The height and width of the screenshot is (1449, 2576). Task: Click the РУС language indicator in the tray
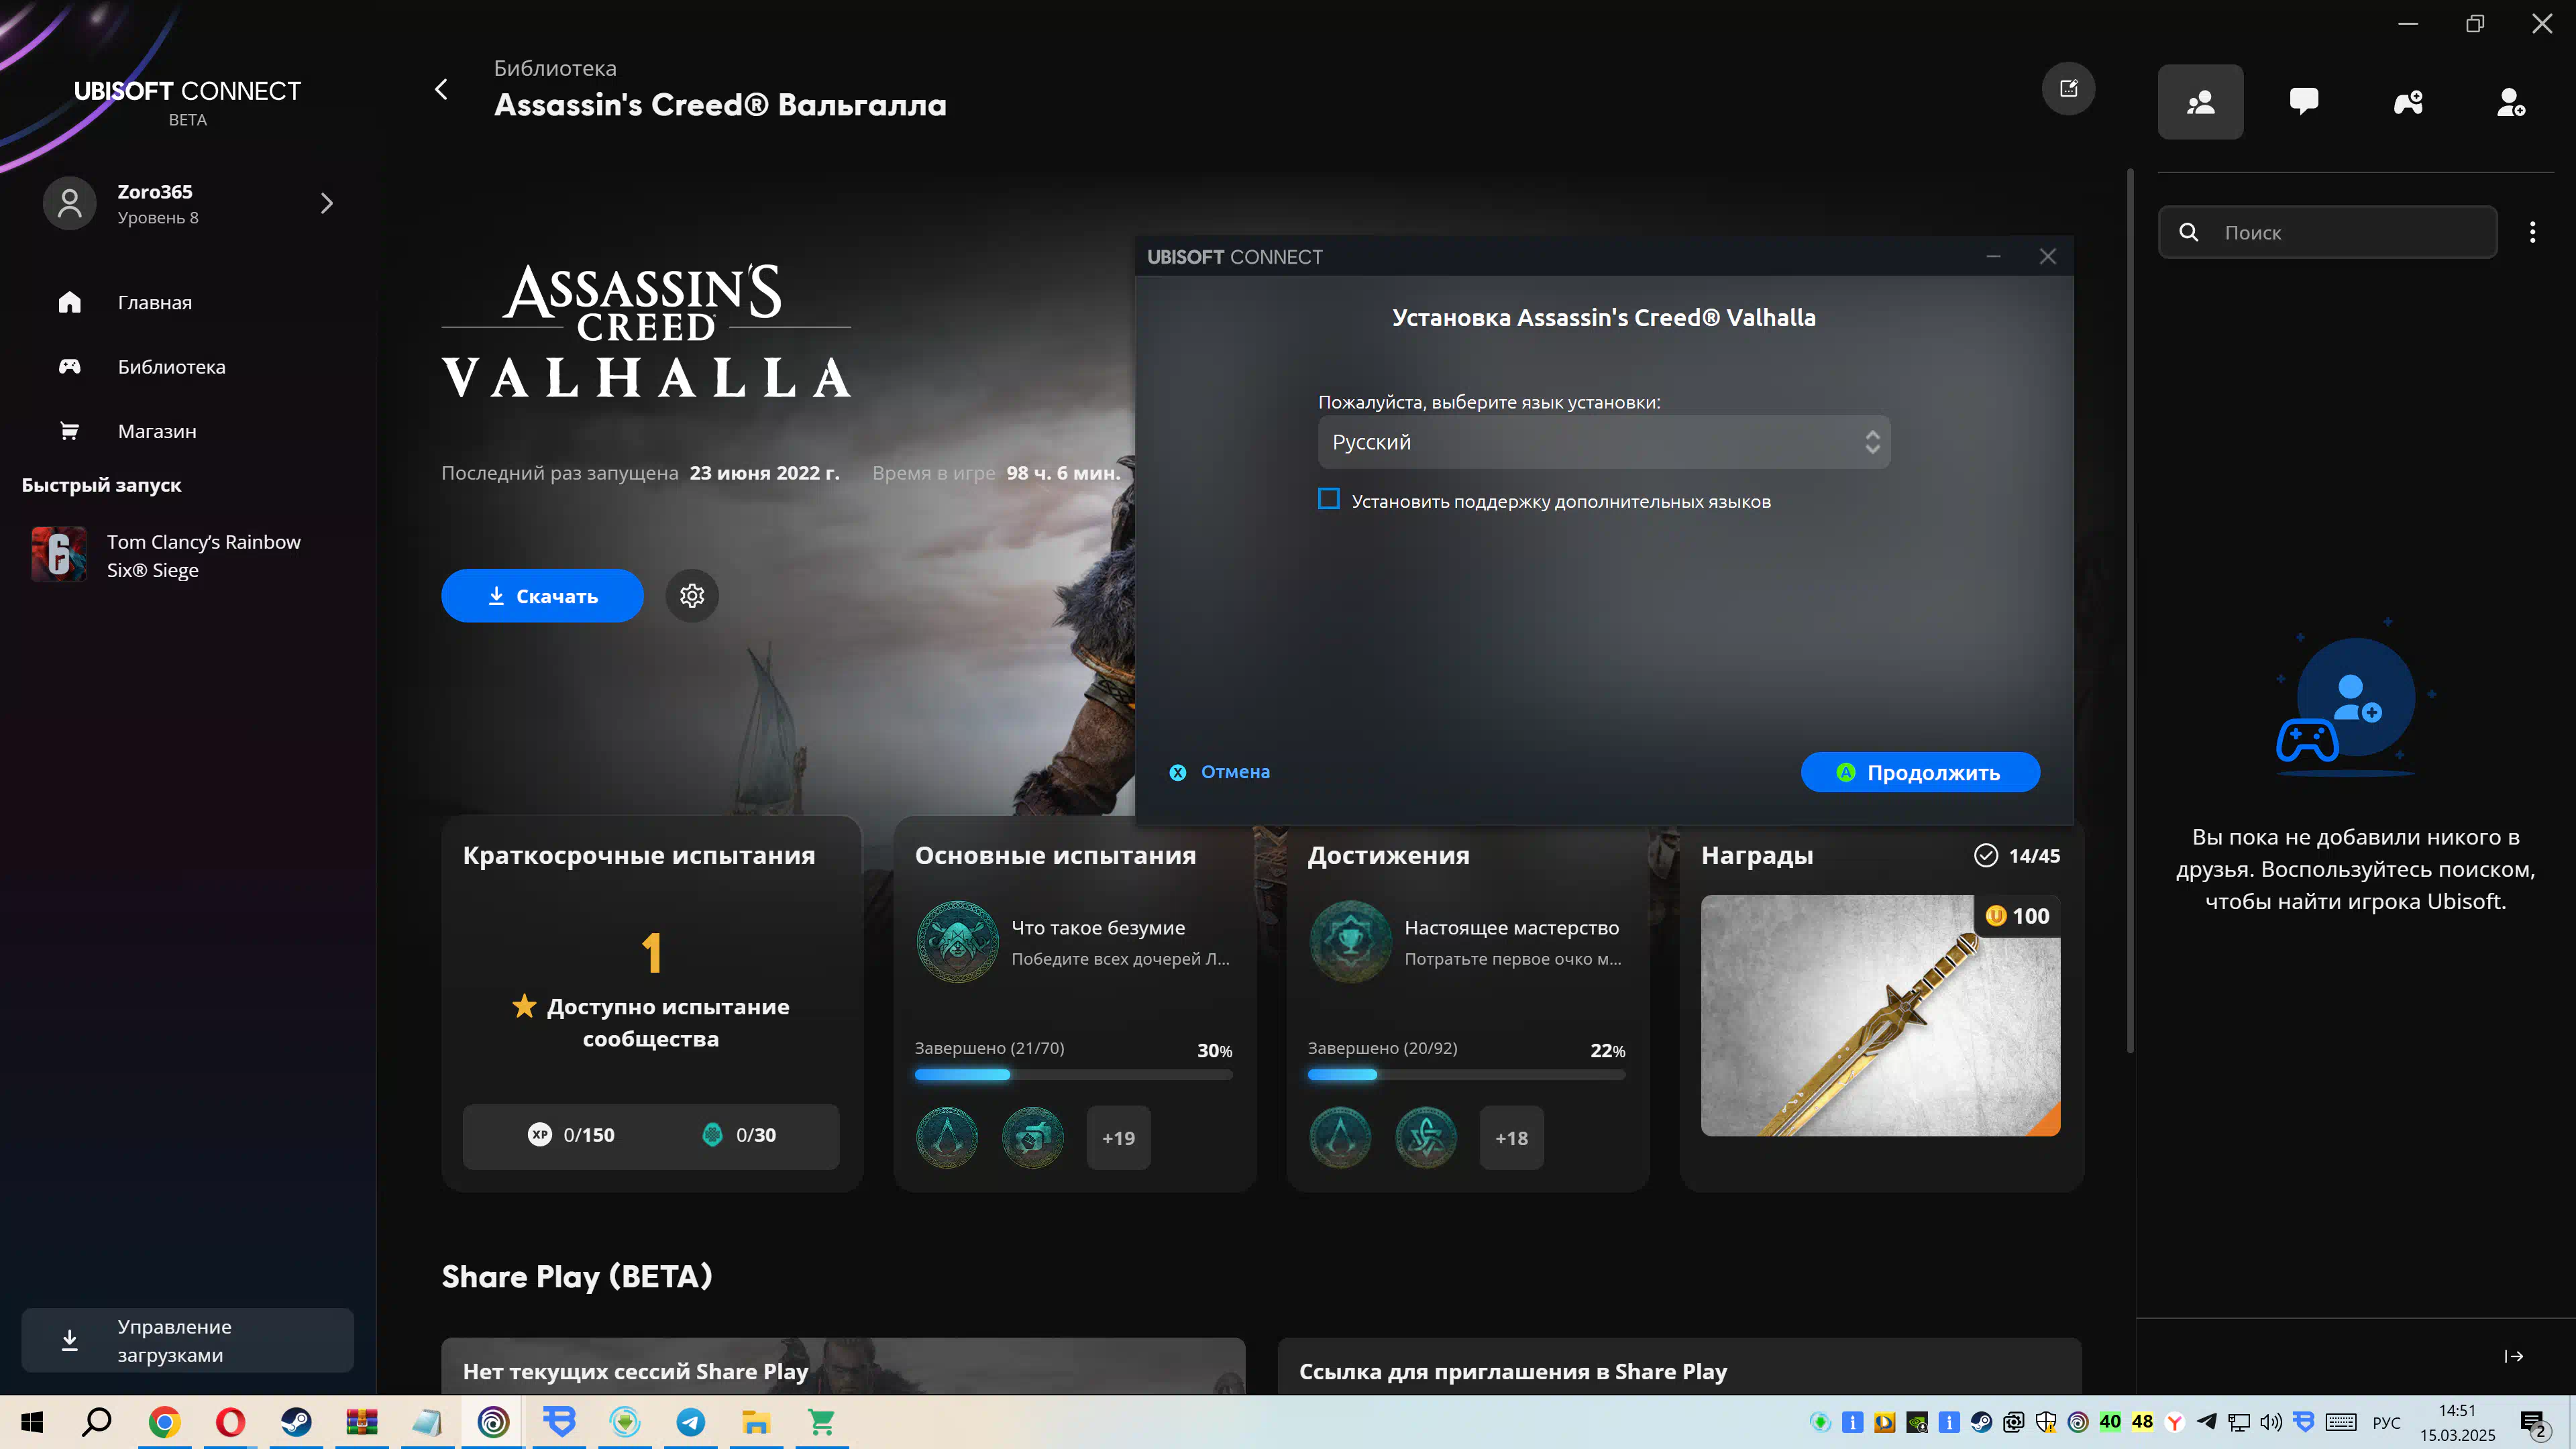coord(2386,1422)
